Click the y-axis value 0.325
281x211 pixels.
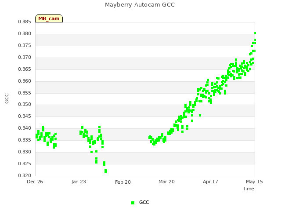coord(25,164)
